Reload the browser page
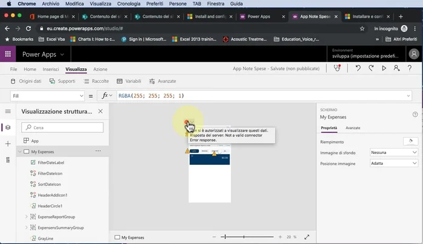Image resolution: width=423 pixels, height=244 pixels. [x=28, y=28]
